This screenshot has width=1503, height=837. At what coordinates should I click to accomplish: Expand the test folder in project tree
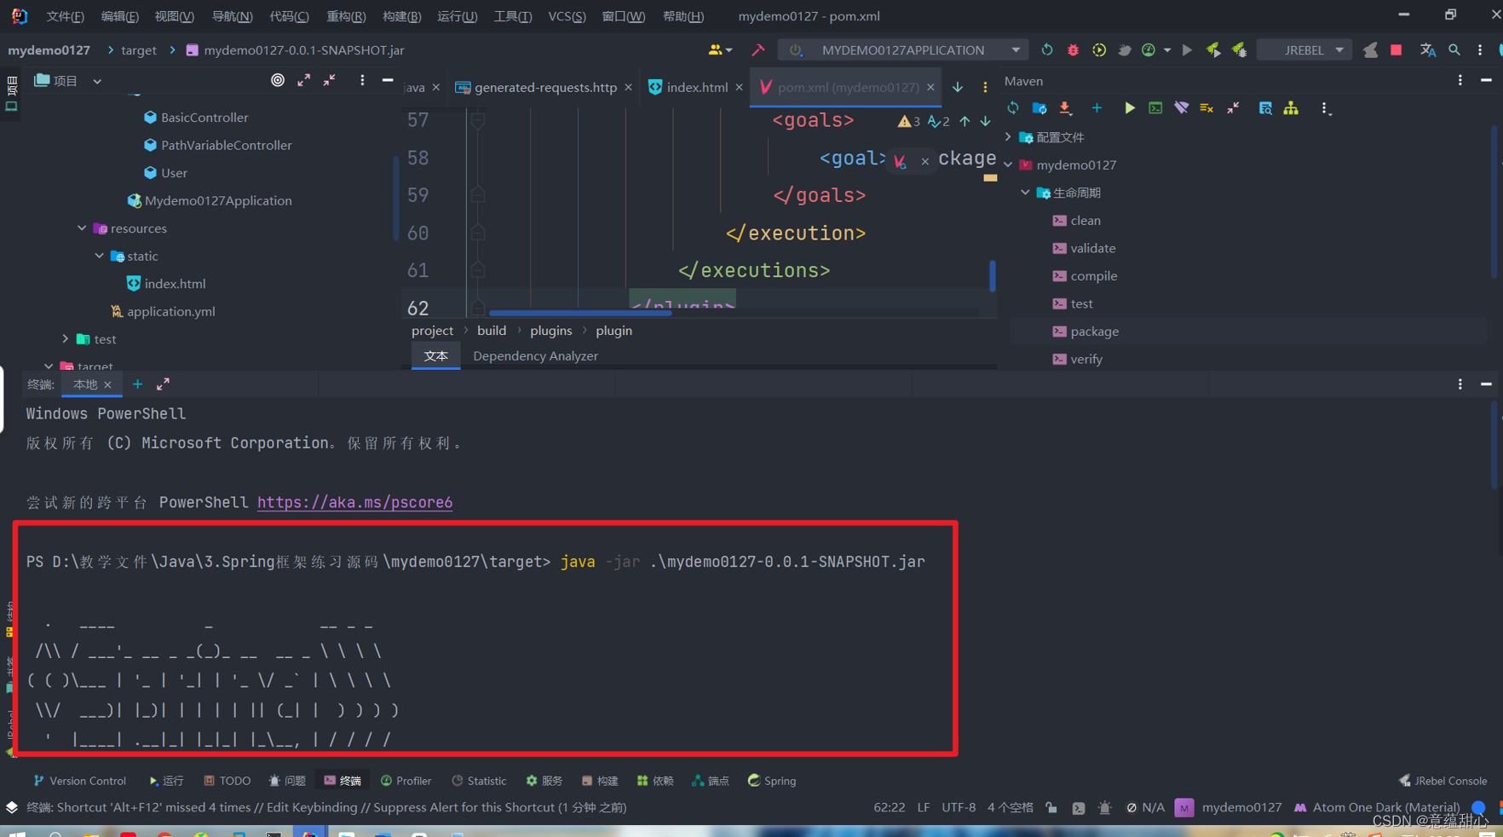66,339
